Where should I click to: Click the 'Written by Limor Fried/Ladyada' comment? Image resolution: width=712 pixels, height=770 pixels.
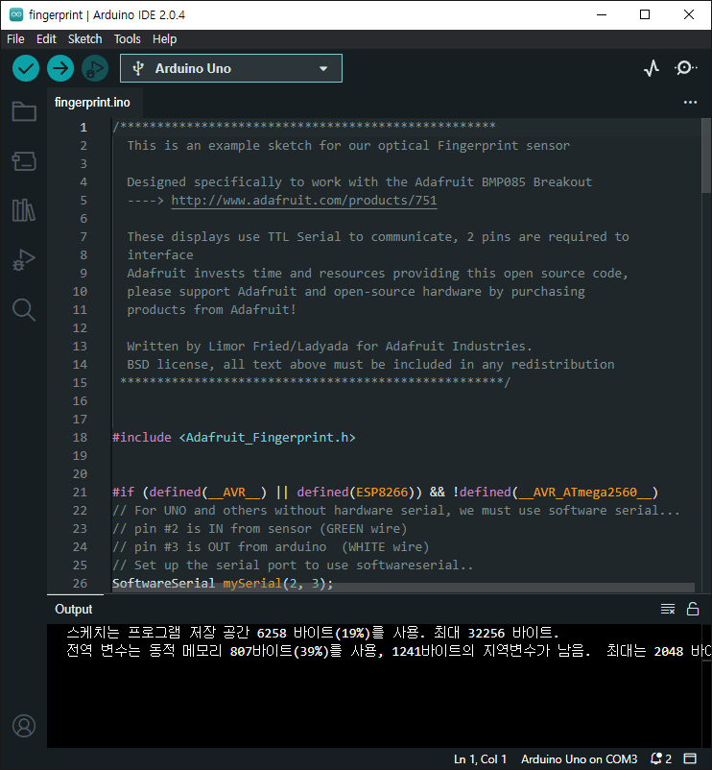[x=329, y=347]
